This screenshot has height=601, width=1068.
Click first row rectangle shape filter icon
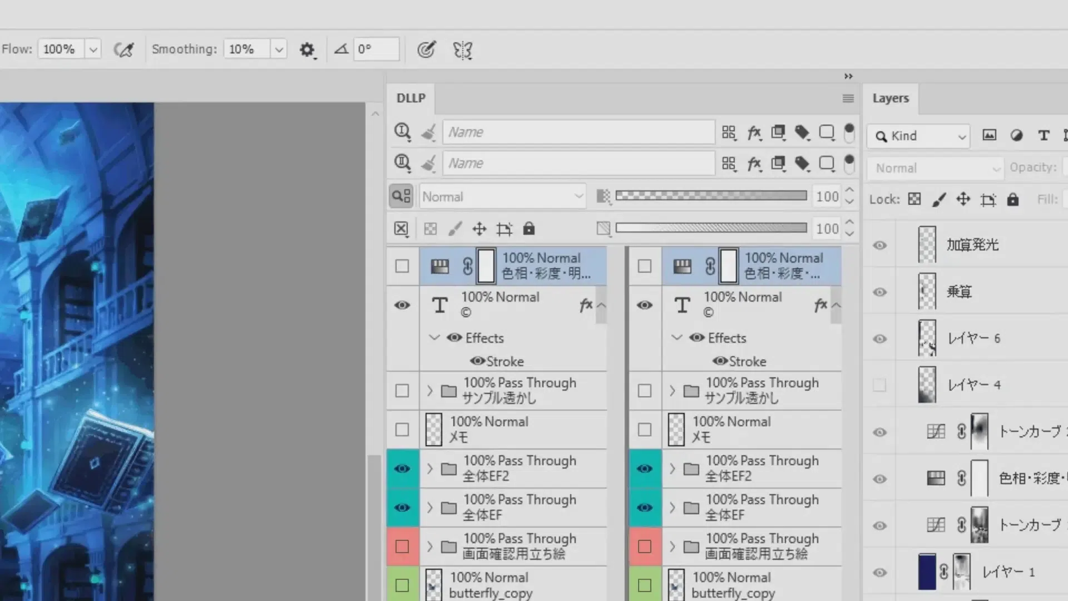coord(827,132)
